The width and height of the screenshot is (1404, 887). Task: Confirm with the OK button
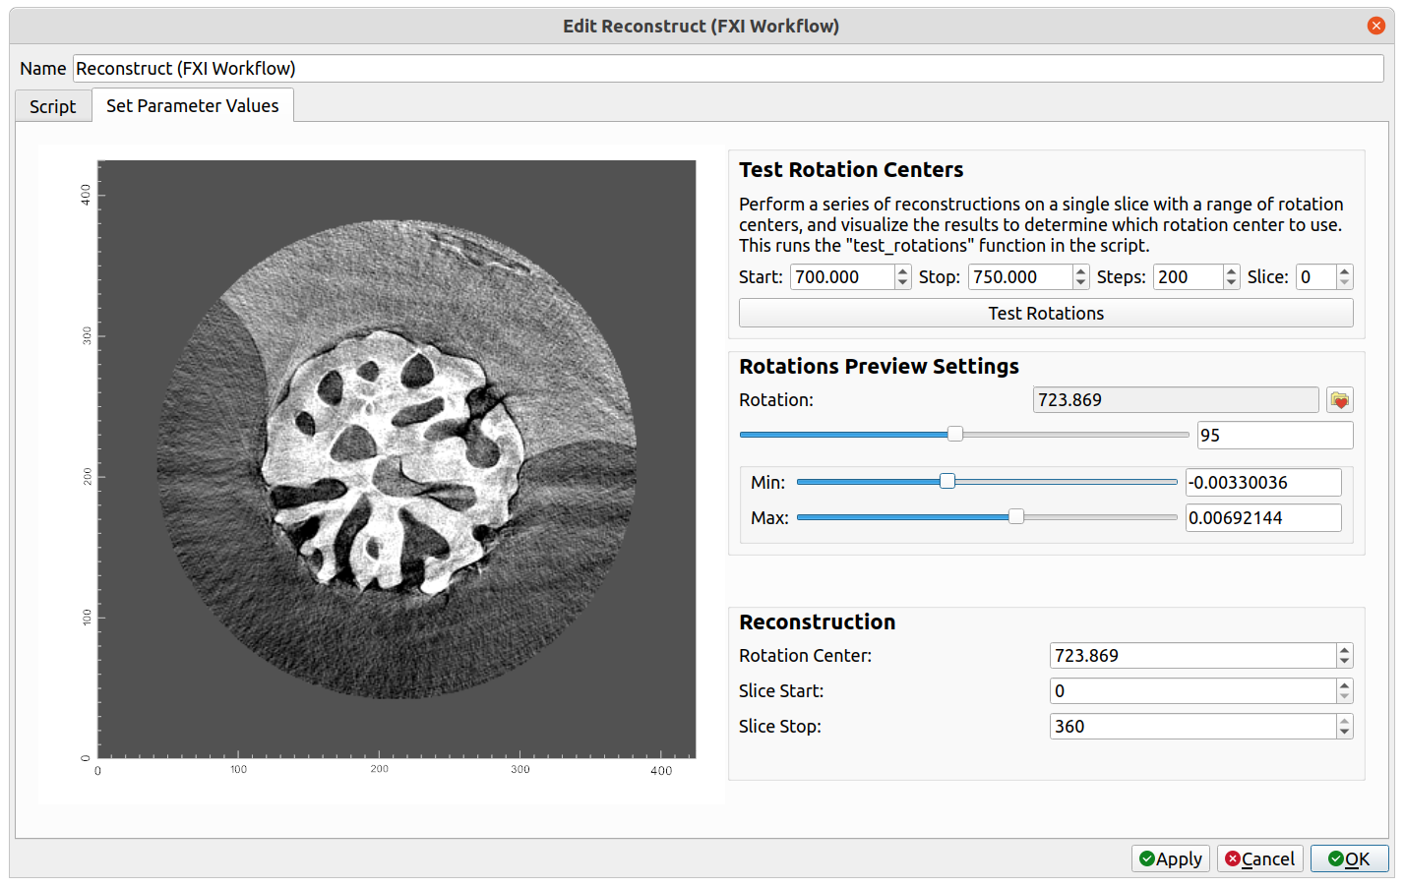[x=1349, y=858]
